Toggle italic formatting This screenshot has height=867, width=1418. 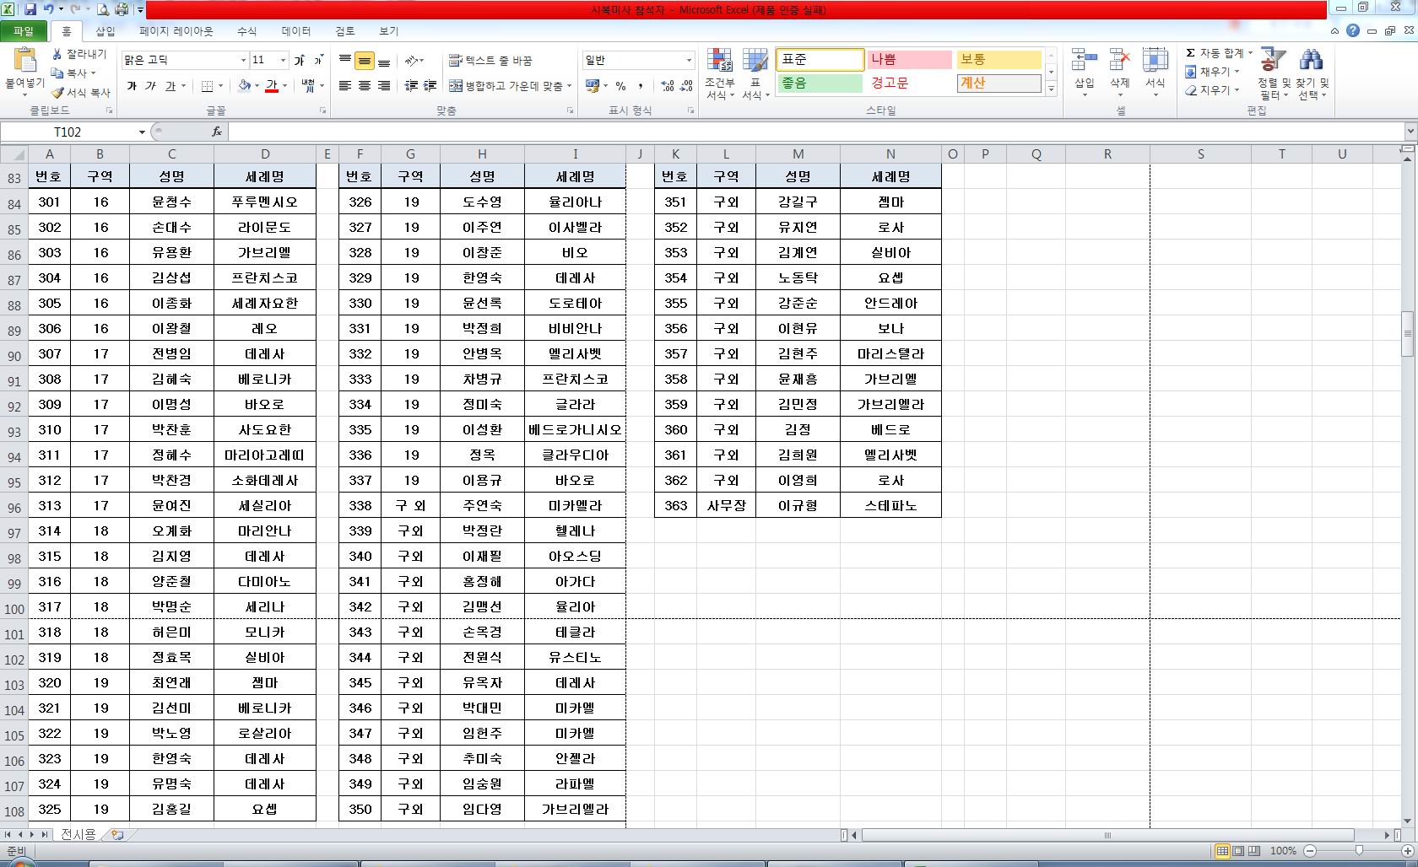150,86
